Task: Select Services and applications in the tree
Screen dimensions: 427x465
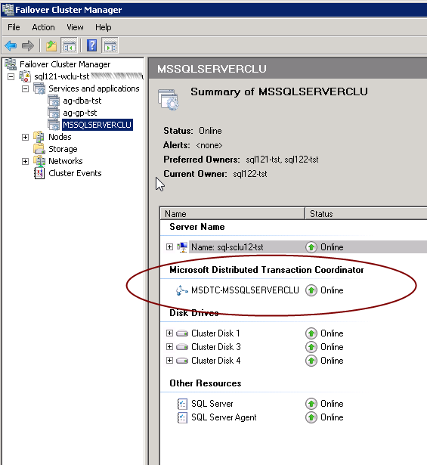Action: pos(94,88)
